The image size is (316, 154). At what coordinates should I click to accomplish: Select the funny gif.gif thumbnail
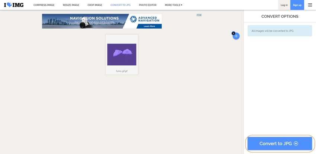[122, 54]
